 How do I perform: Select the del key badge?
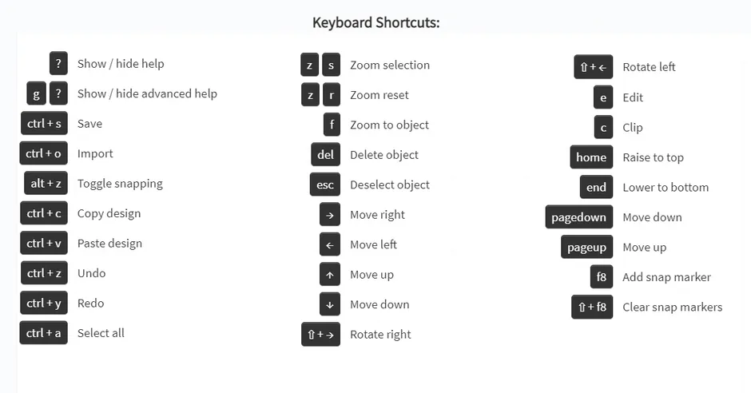(326, 155)
